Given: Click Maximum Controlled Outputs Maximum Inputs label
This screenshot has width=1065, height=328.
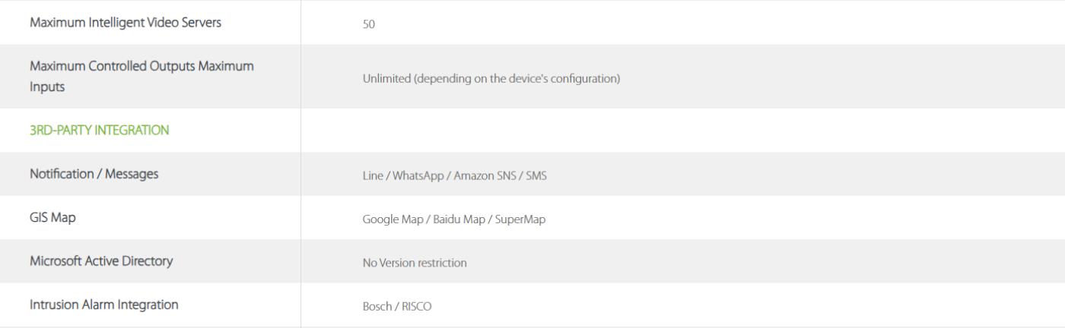Looking at the screenshot, I should 141,77.
